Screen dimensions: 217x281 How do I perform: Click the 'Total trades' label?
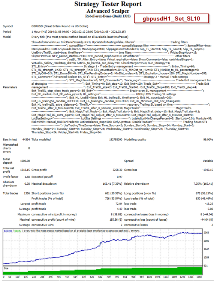10,193
